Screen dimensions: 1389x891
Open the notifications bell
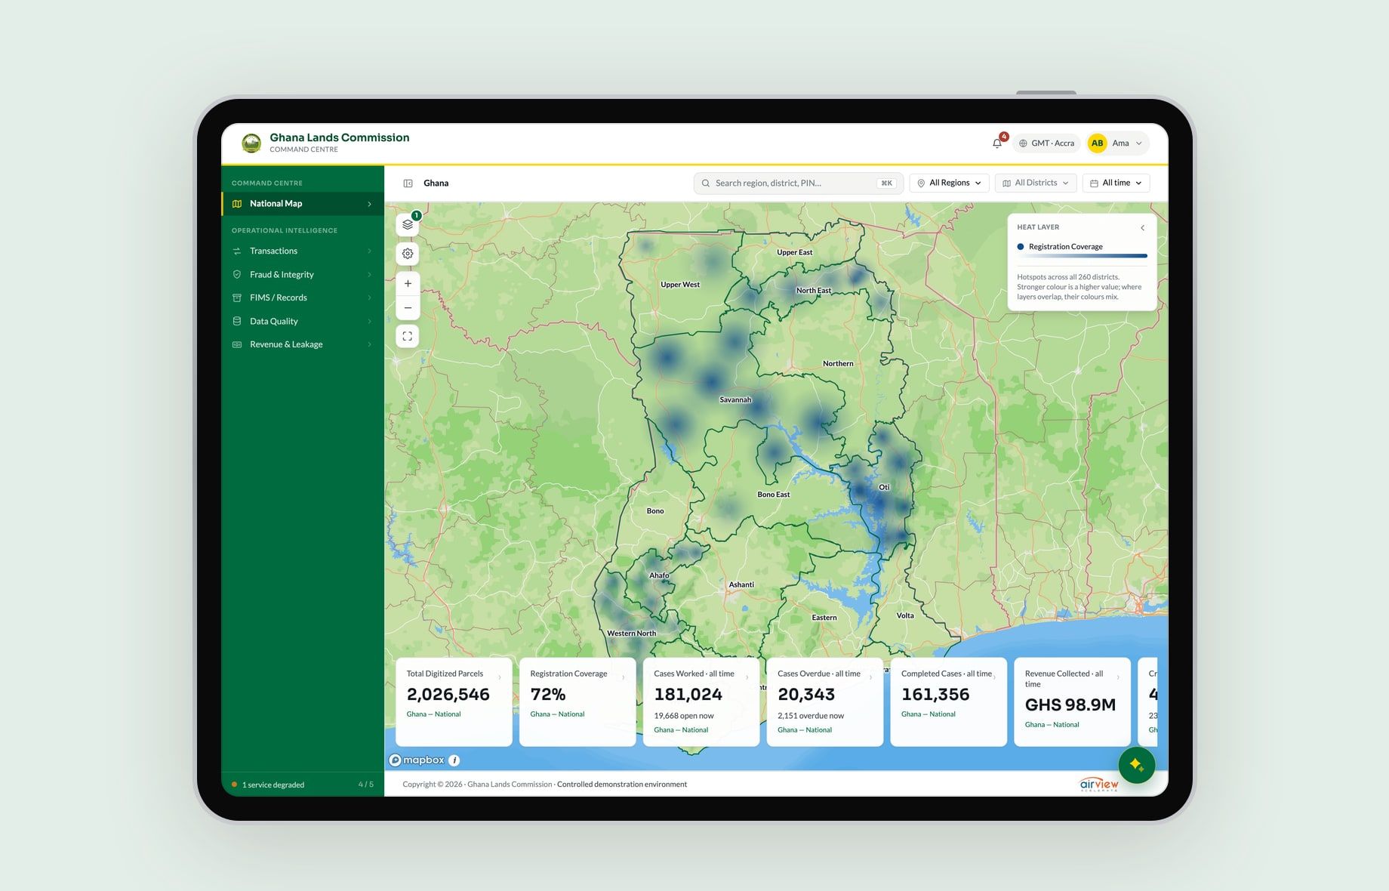(997, 143)
